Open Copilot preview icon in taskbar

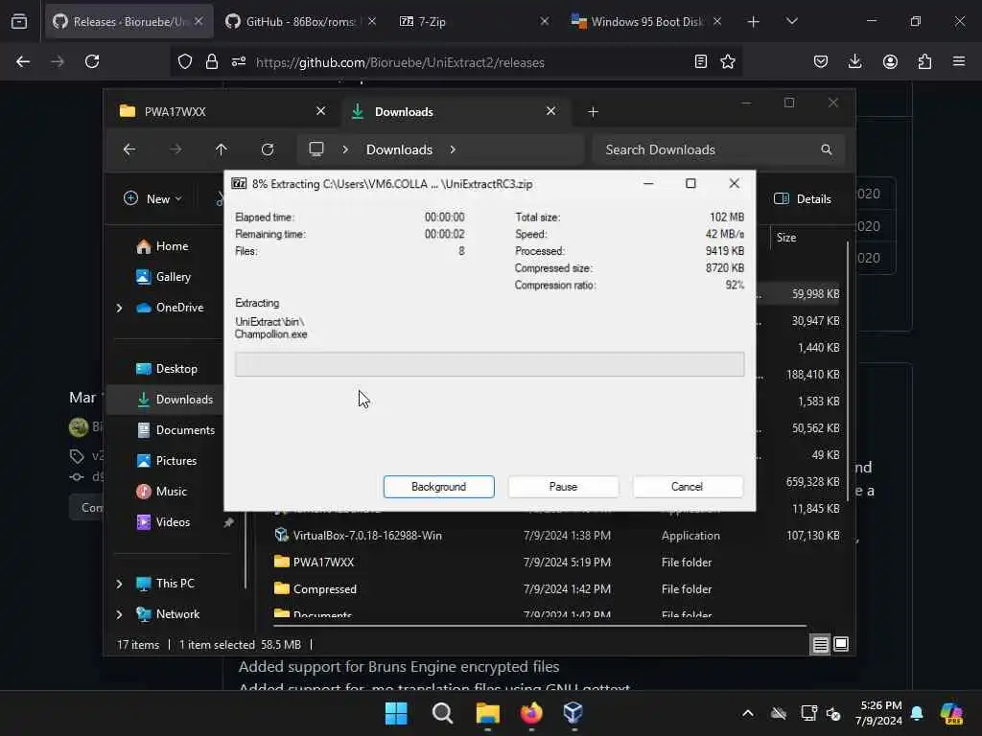tap(951, 713)
